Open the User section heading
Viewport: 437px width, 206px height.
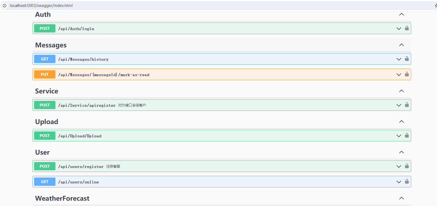pos(42,152)
